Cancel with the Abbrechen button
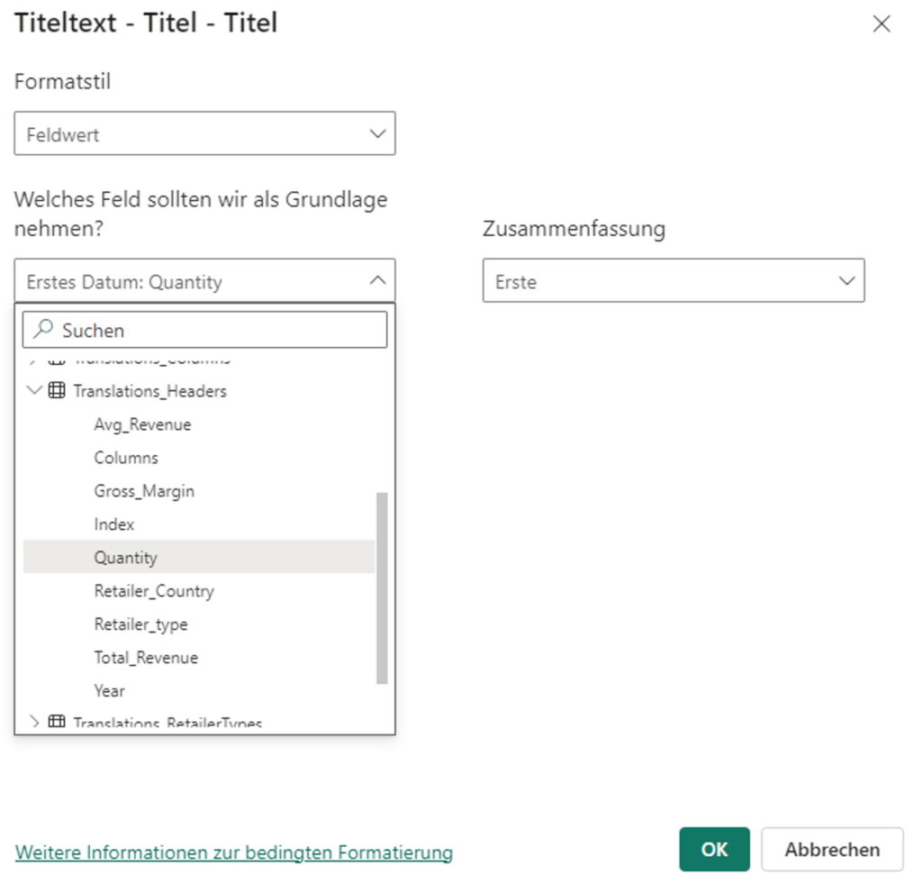Screen dimensions: 922x884 pyautogui.click(x=832, y=849)
